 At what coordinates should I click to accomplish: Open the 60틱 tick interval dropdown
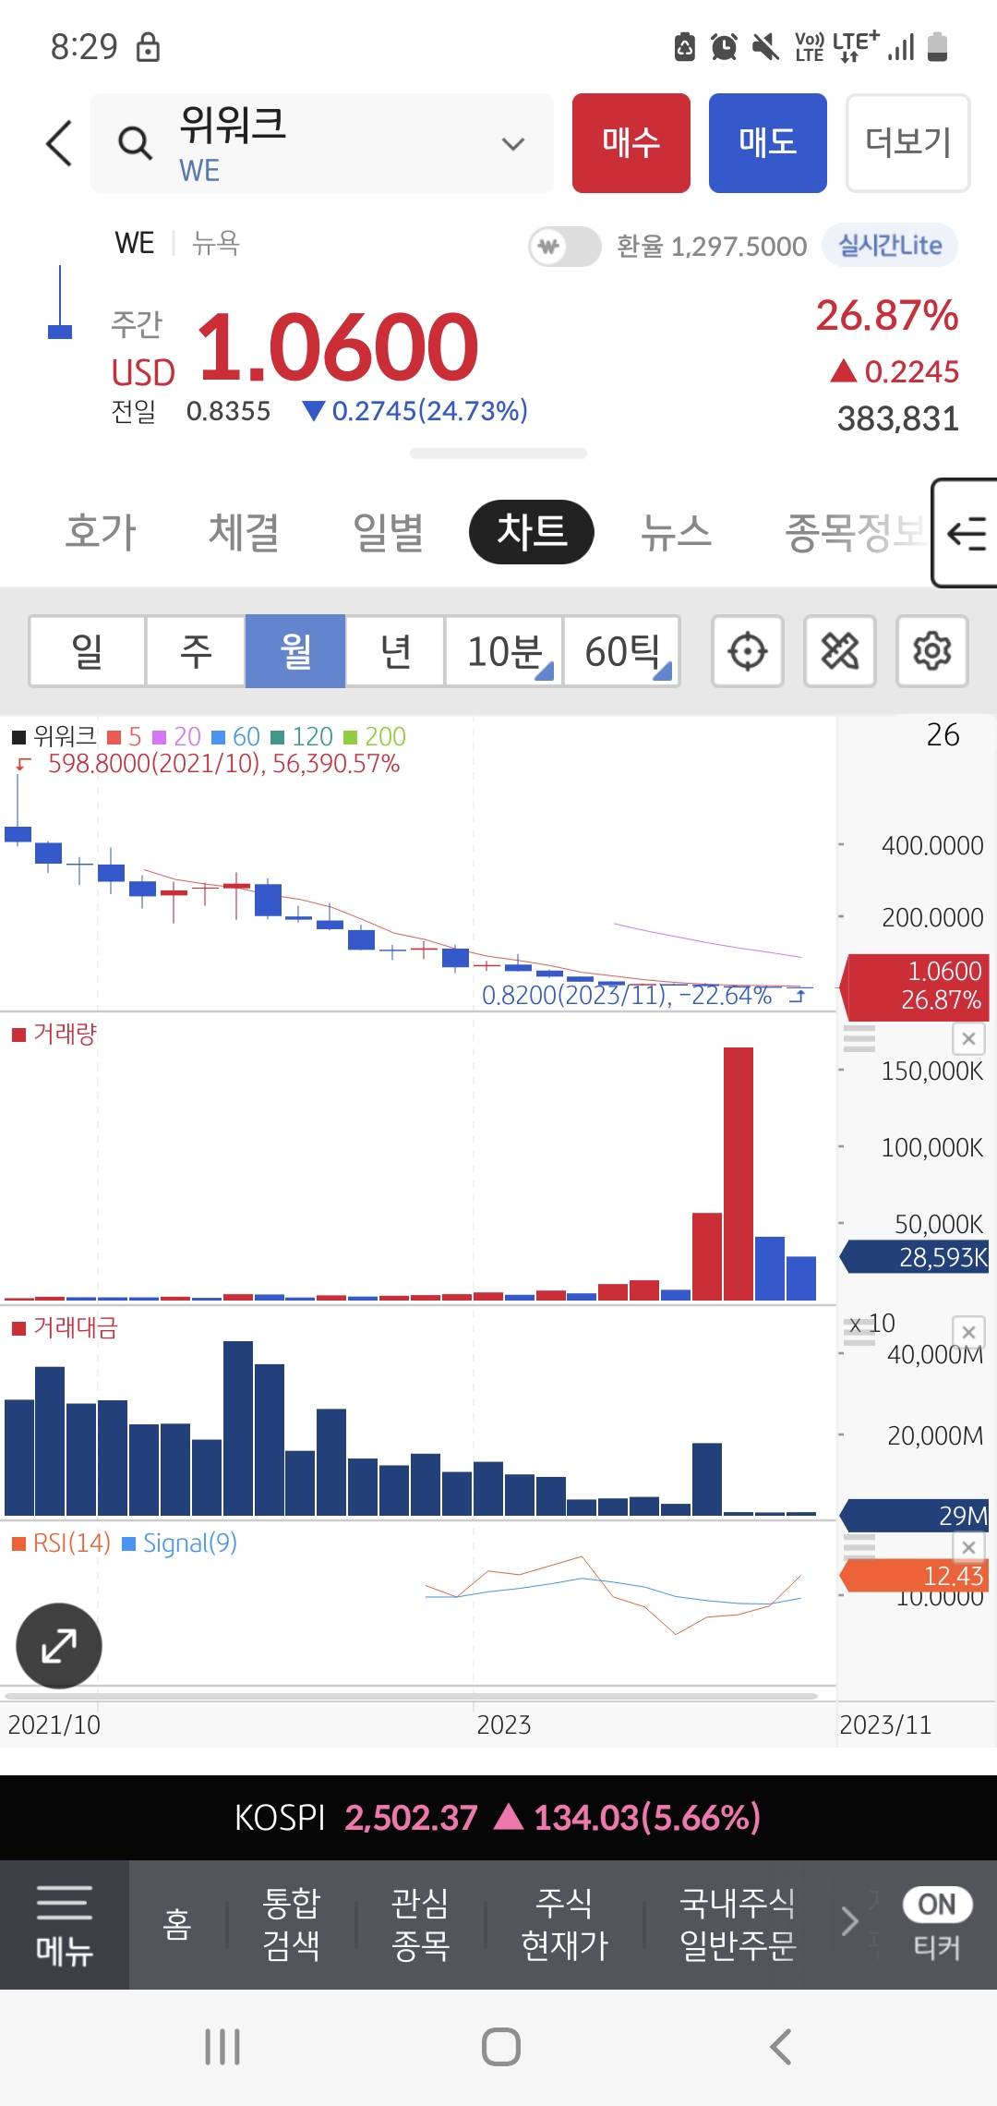tap(622, 651)
